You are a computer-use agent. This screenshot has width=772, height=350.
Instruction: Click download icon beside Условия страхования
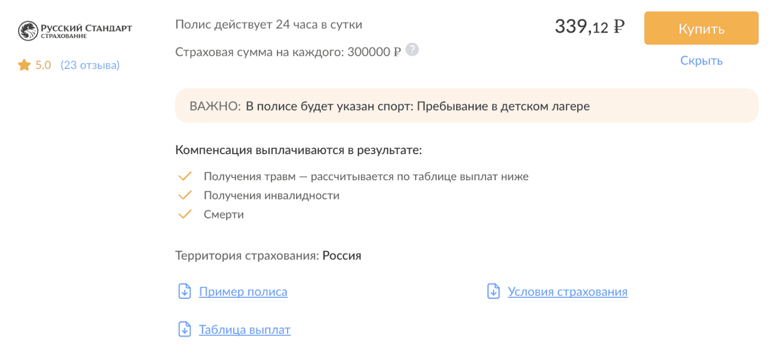(494, 291)
